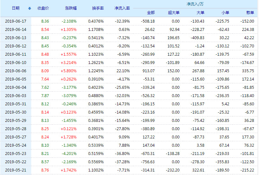
Task: Click the 超大单 sub-column header
Action: coord(174,13)
